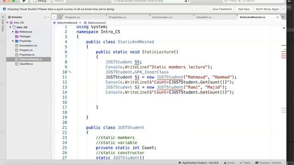
Task: Switch to the Properties.cs tab
Action: pos(118,17)
